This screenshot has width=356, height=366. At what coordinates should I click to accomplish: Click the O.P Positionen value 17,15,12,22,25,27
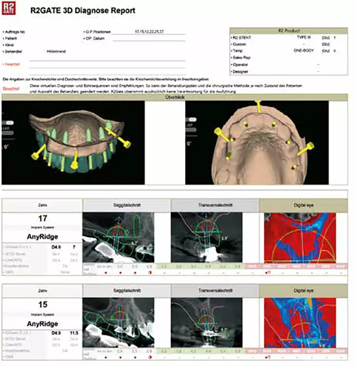[x=149, y=31]
